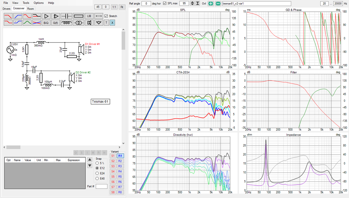Select the capacitor component tool

tap(66, 16)
